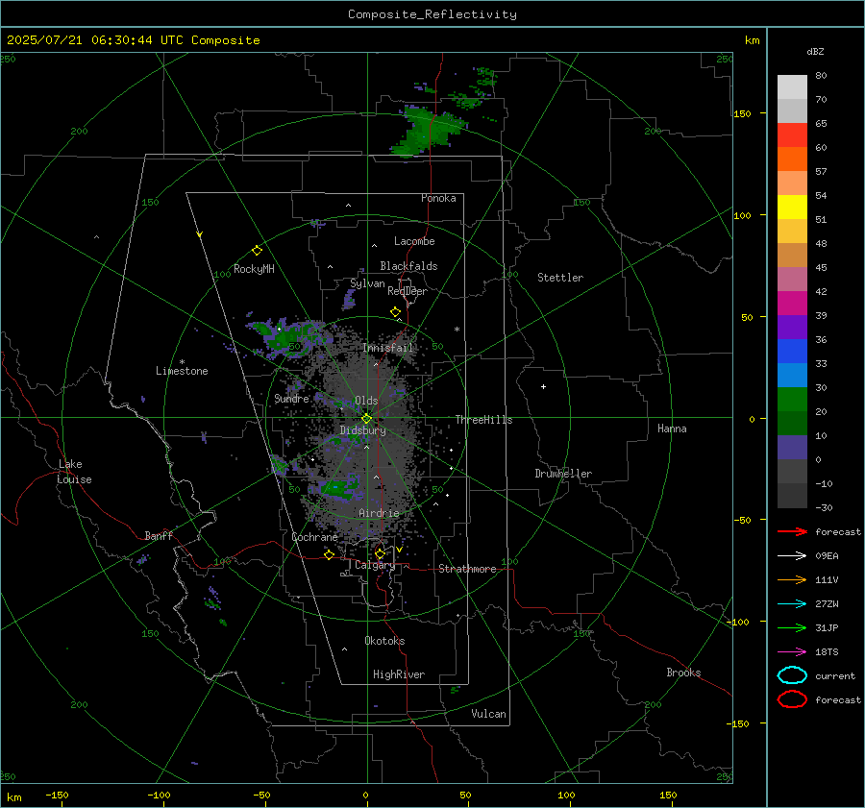Click the Lake Louise label
865x808 pixels.
[x=74, y=472]
